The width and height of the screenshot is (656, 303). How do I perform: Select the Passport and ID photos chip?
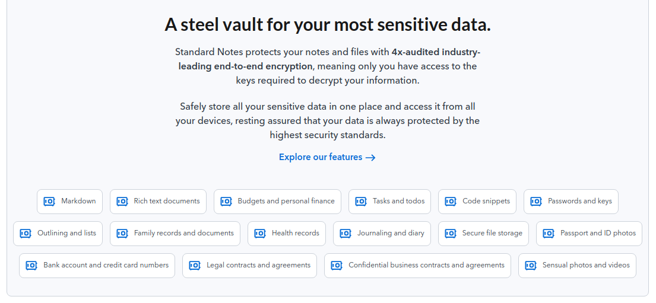coord(589,234)
